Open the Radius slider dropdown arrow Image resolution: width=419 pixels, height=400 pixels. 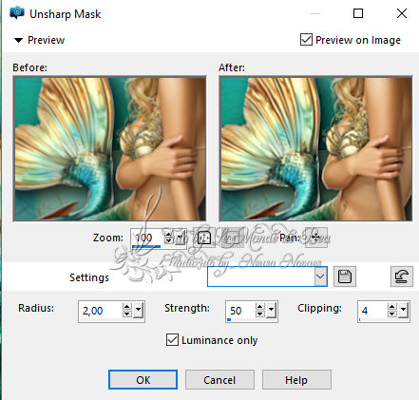[x=139, y=310]
